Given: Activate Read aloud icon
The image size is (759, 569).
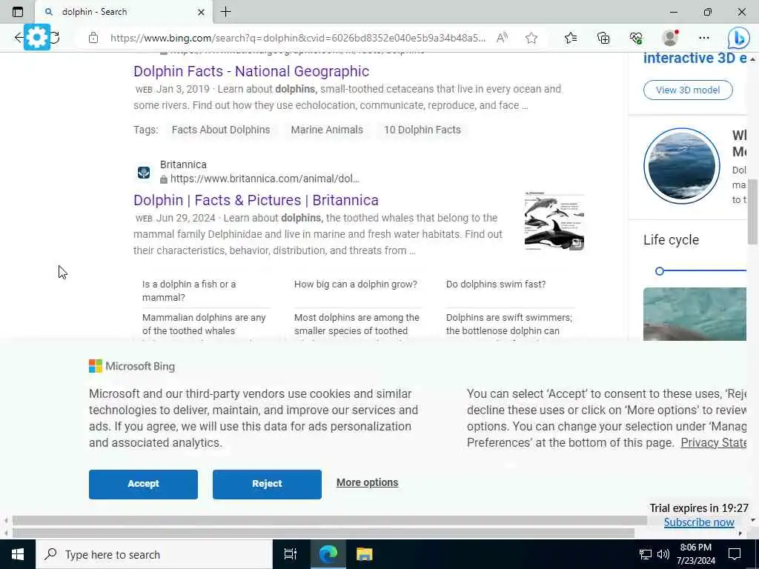Looking at the screenshot, I should [x=502, y=38].
